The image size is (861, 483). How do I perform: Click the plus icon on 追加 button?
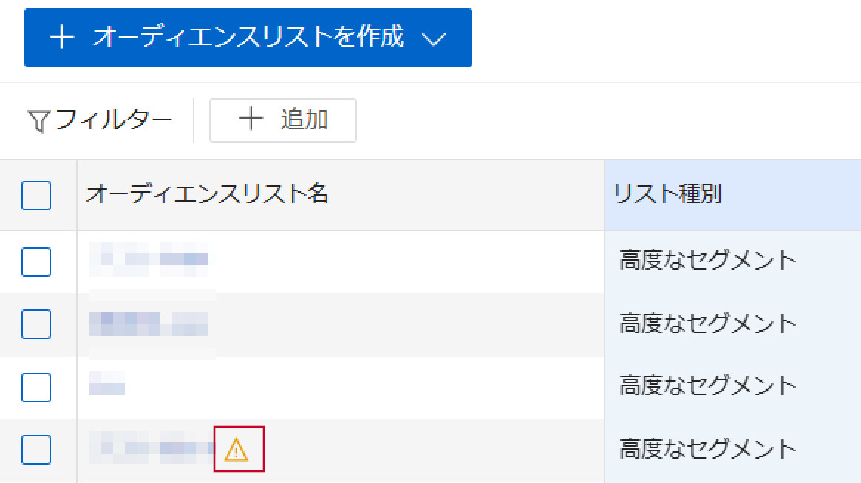coord(251,119)
